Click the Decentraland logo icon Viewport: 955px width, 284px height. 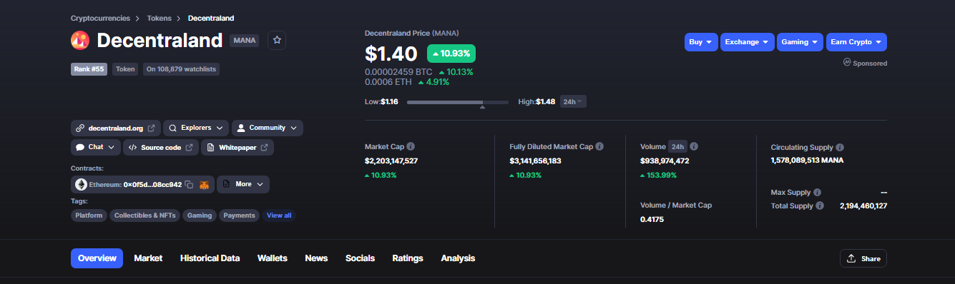click(x=79, y=41)
